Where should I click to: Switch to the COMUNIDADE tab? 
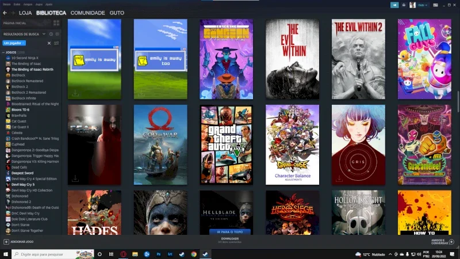87,13
